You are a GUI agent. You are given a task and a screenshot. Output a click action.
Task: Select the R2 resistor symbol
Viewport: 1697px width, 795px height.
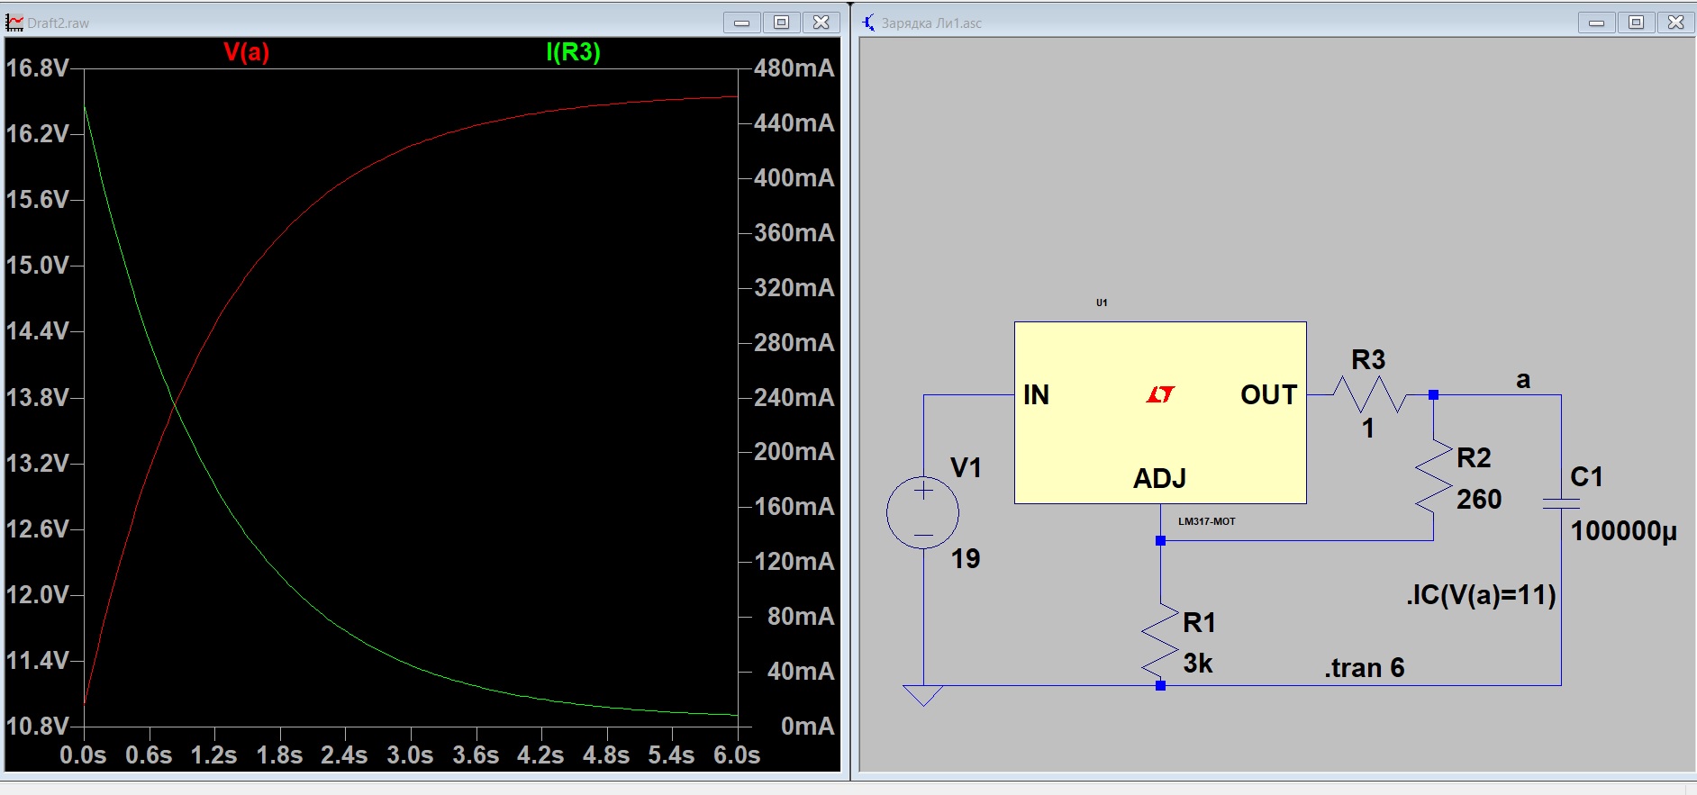[1433, 478]
